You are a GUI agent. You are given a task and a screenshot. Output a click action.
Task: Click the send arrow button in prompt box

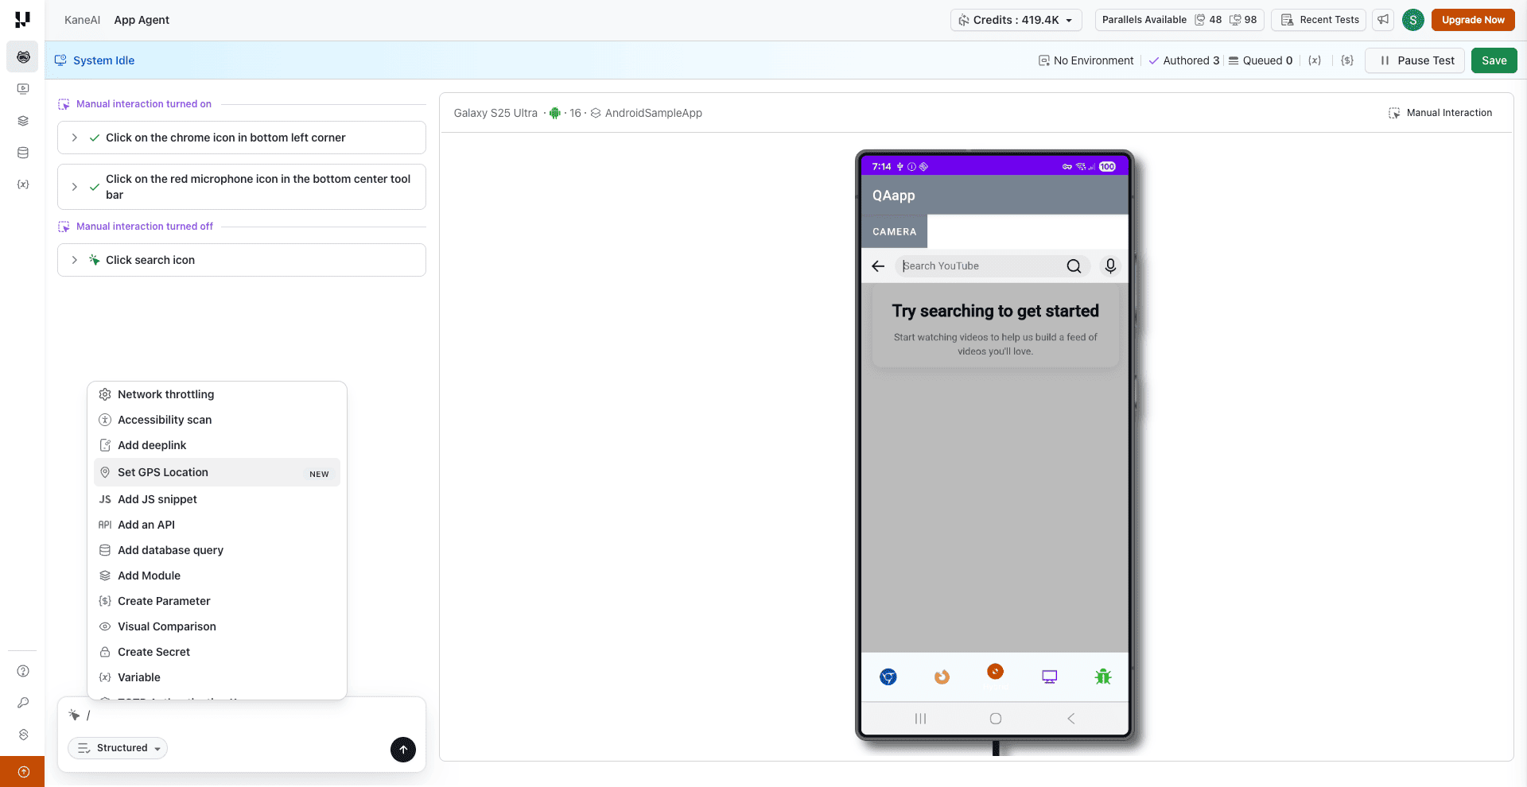(x=403, y=750)
